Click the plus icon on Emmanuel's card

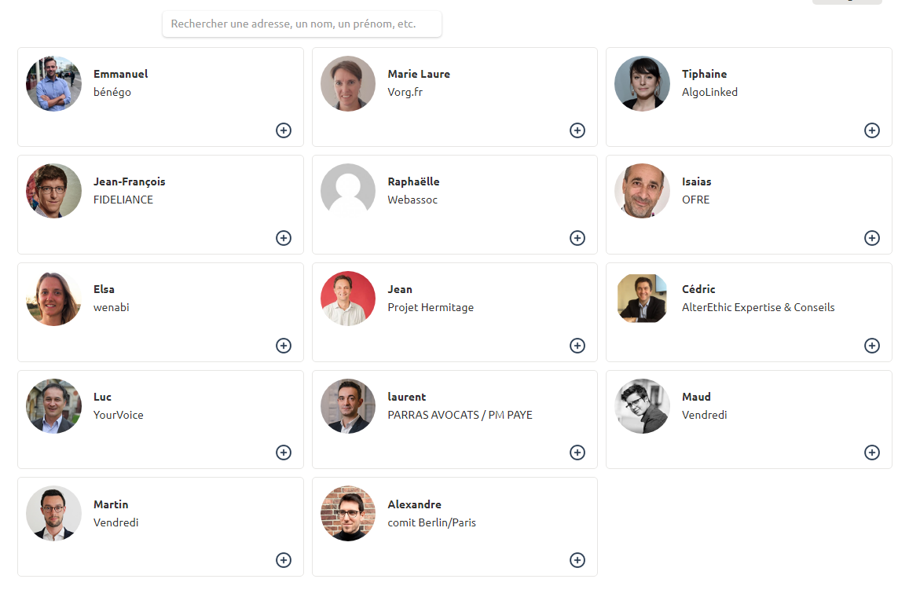point(284,130)
